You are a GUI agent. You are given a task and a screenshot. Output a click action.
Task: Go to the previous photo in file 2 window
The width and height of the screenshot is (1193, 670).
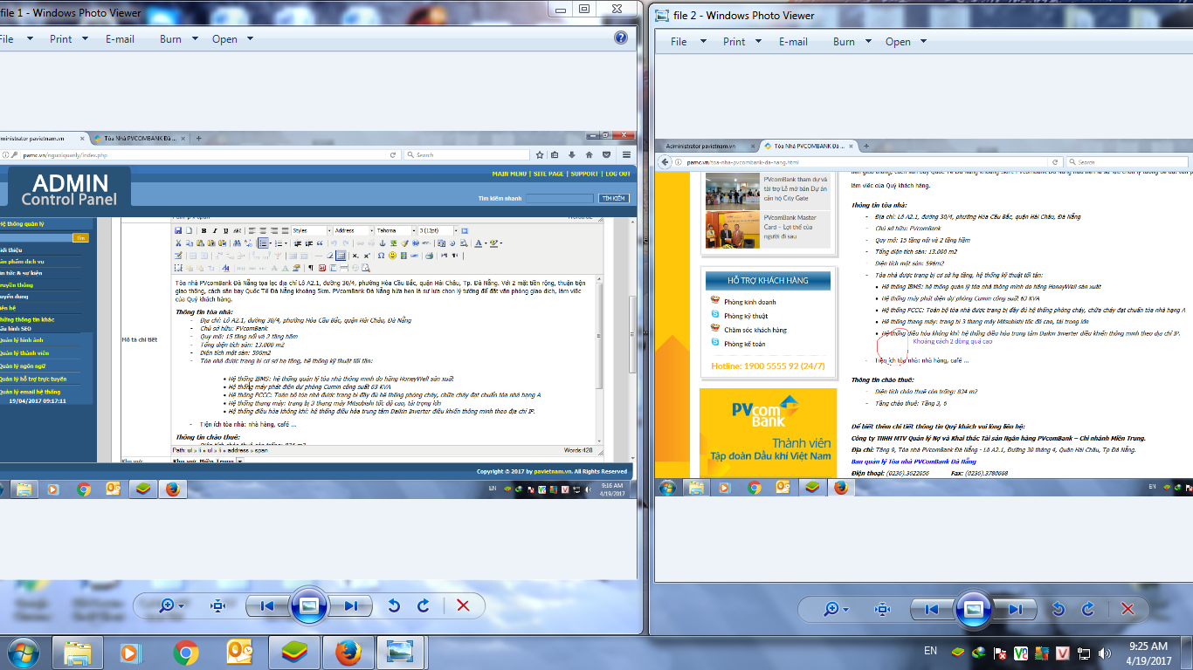(x=932, y=609)
